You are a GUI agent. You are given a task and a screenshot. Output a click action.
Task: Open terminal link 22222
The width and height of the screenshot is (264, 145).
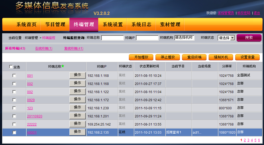[32, 124]
